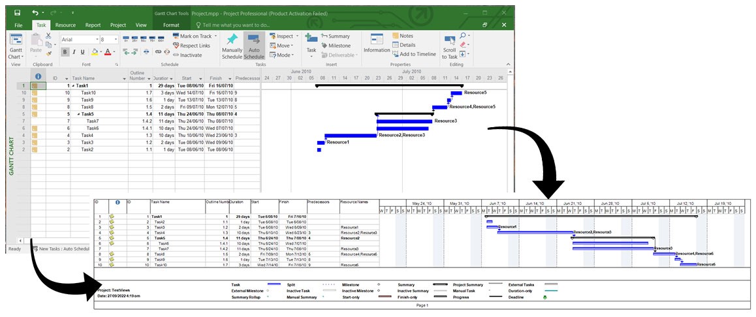
Task: Switch to the Resource ribbon tab
Action: click(65, 25)
